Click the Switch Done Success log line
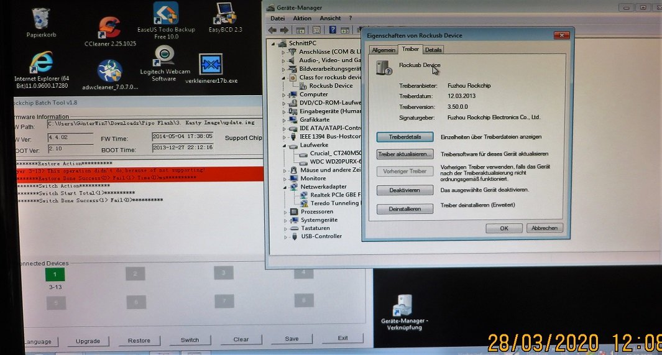 click(90, 201)
